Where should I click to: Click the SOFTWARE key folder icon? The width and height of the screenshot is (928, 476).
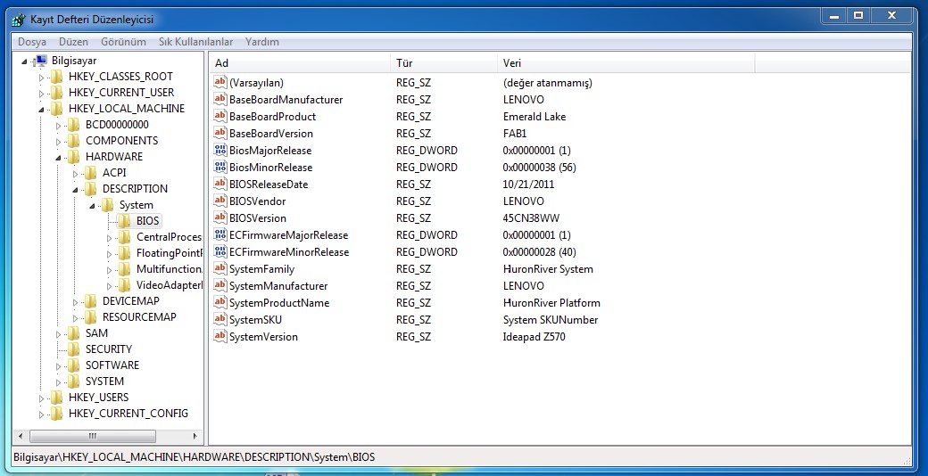74,365
